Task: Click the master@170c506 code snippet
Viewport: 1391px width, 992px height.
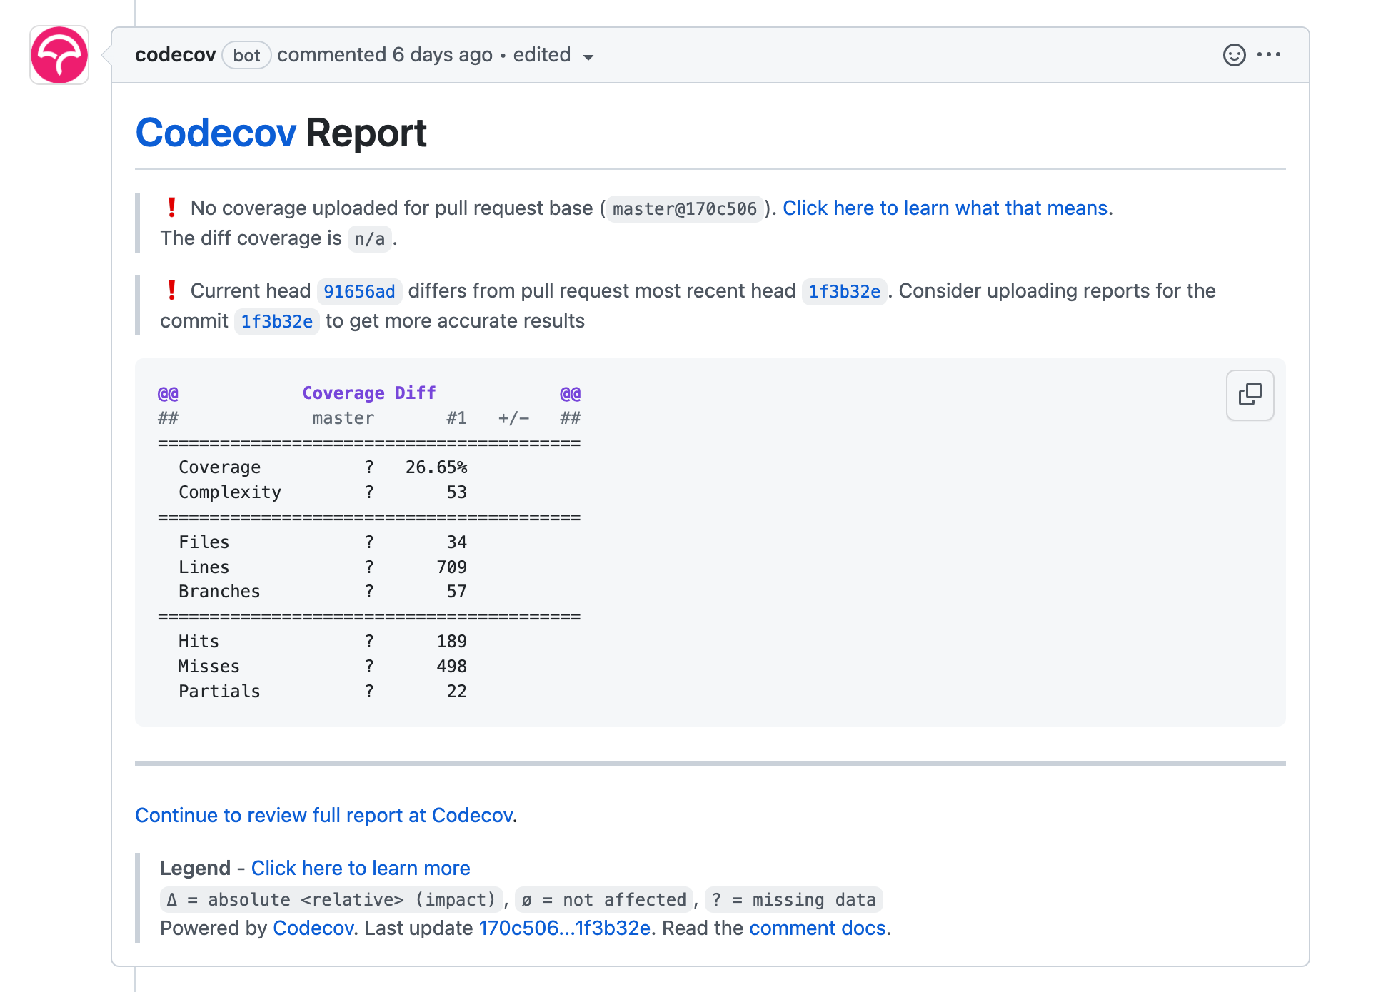Action: (684, 208)
